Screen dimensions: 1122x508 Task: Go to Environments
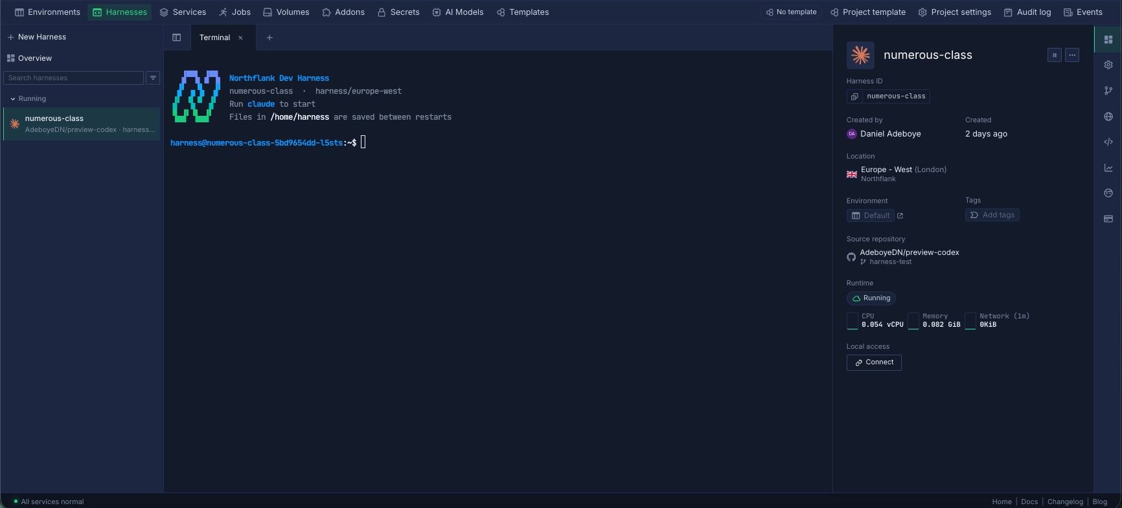pyautogui.click(x=47, y=12)
